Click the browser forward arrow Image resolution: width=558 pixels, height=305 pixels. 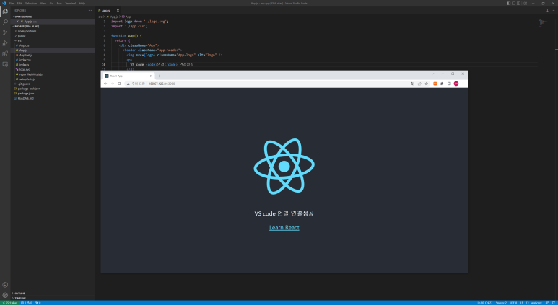[113, 84]
